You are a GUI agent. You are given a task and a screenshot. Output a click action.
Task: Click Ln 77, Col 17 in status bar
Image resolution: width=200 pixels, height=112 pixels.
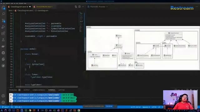(x=135, y=107)
